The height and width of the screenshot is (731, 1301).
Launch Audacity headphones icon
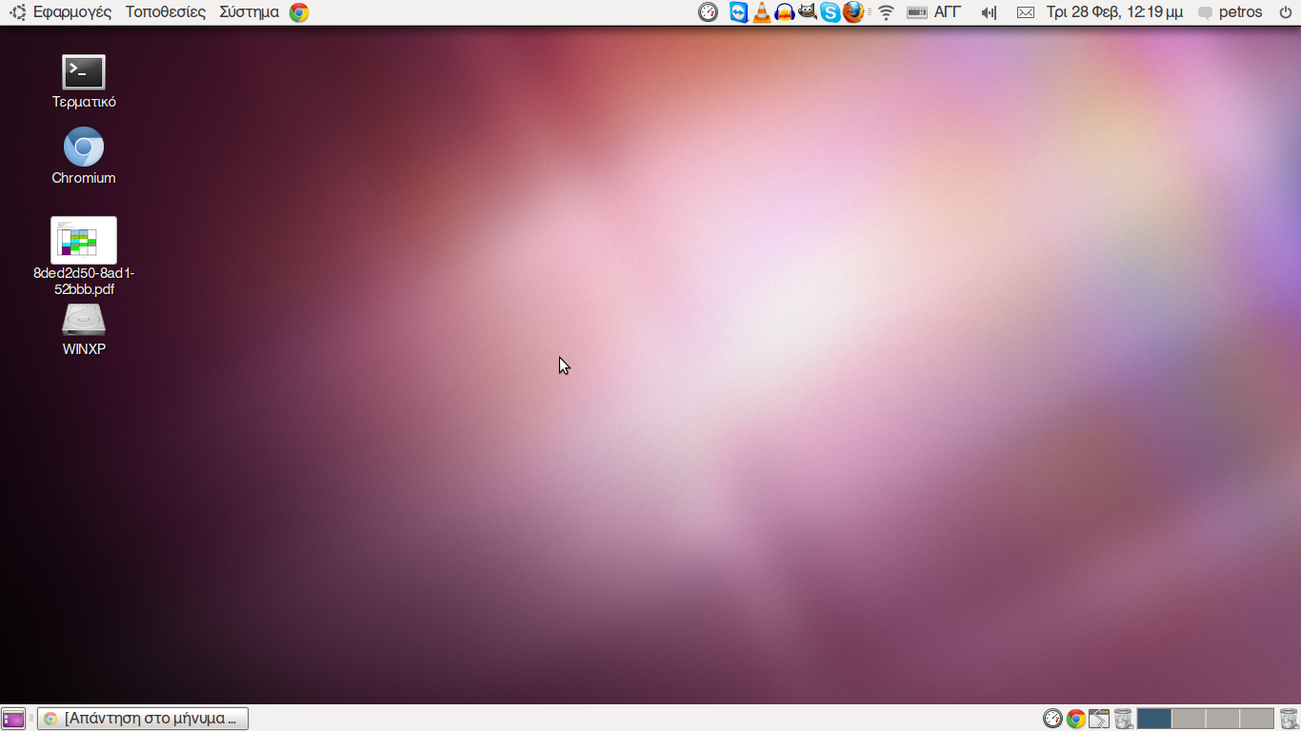coord(785,12)
